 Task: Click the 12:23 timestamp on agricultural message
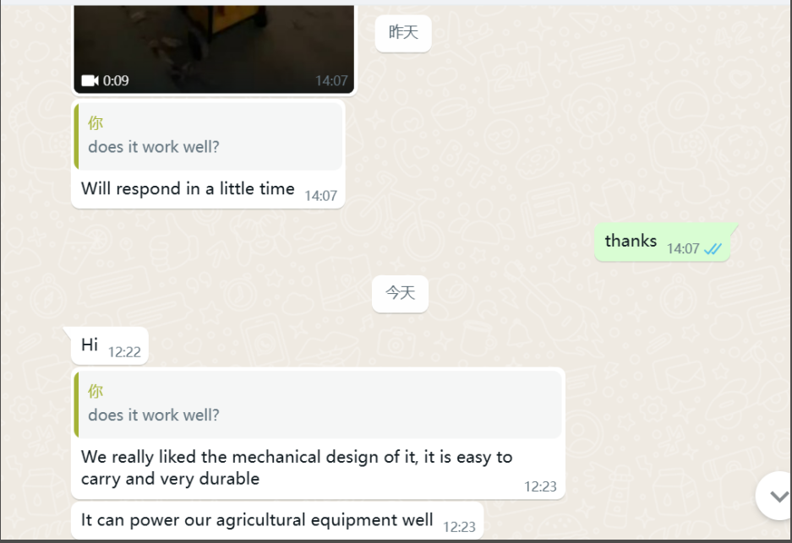coord(459,527)
